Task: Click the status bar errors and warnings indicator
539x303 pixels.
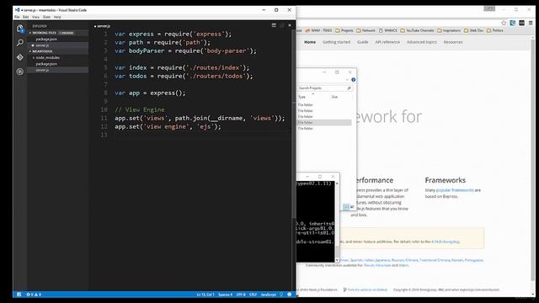Action: (x=34, y=295)
